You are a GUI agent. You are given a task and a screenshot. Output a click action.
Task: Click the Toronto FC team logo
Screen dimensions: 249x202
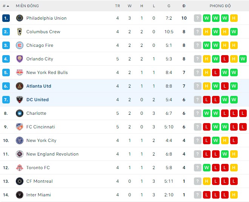pos(20,168)
